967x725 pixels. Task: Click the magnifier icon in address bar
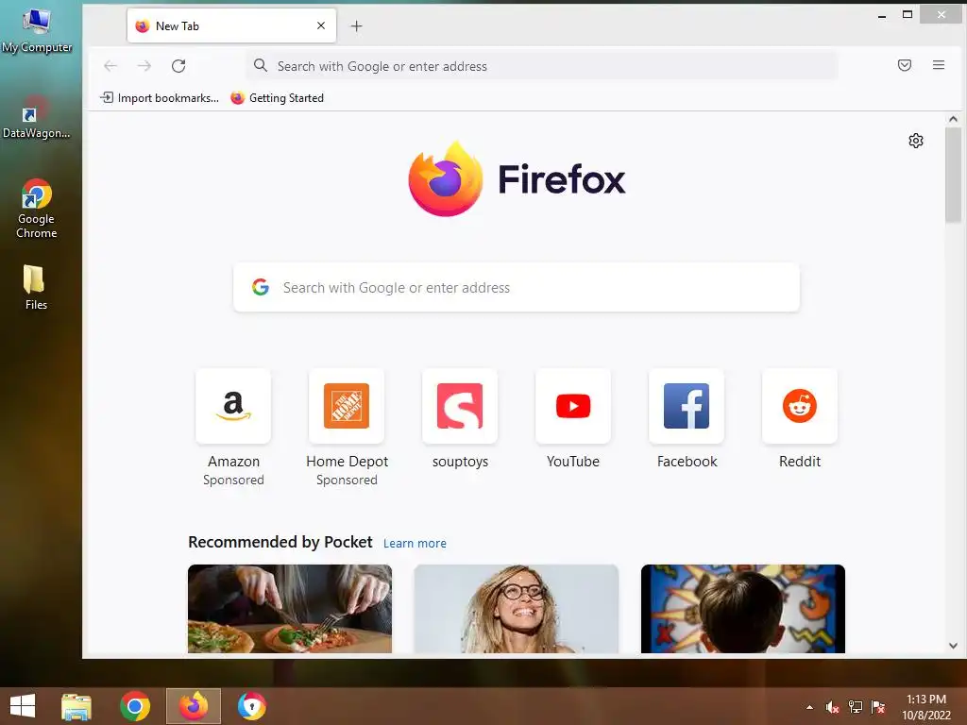[x=261, y=65]
